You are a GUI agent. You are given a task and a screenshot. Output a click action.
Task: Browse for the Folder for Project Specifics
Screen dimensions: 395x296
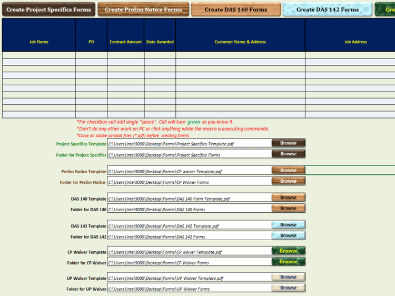coord(289,154)
